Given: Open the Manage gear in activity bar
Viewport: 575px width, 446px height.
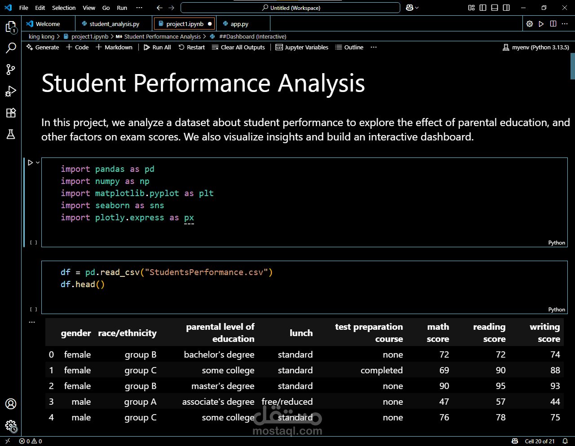Looking at the screenshot, I should (x=11, y=426).
